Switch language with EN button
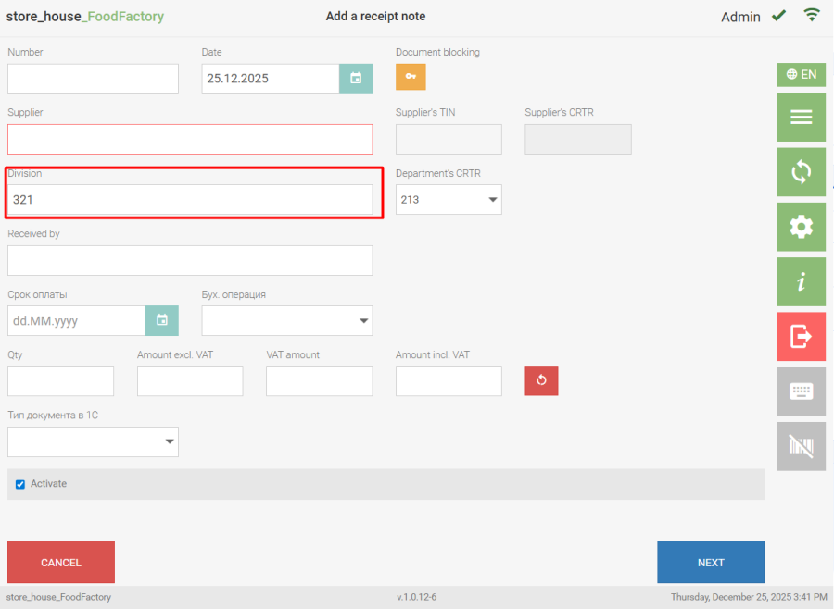 (801, 75)
